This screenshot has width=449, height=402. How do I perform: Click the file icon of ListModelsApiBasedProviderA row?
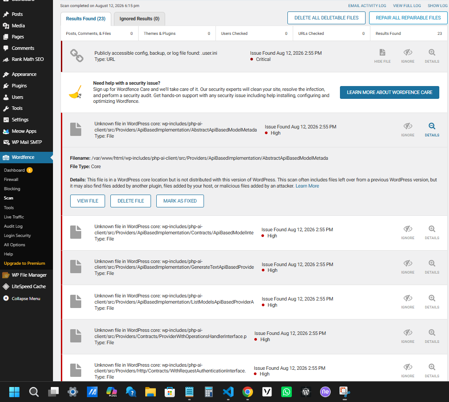tap(76, 301)
